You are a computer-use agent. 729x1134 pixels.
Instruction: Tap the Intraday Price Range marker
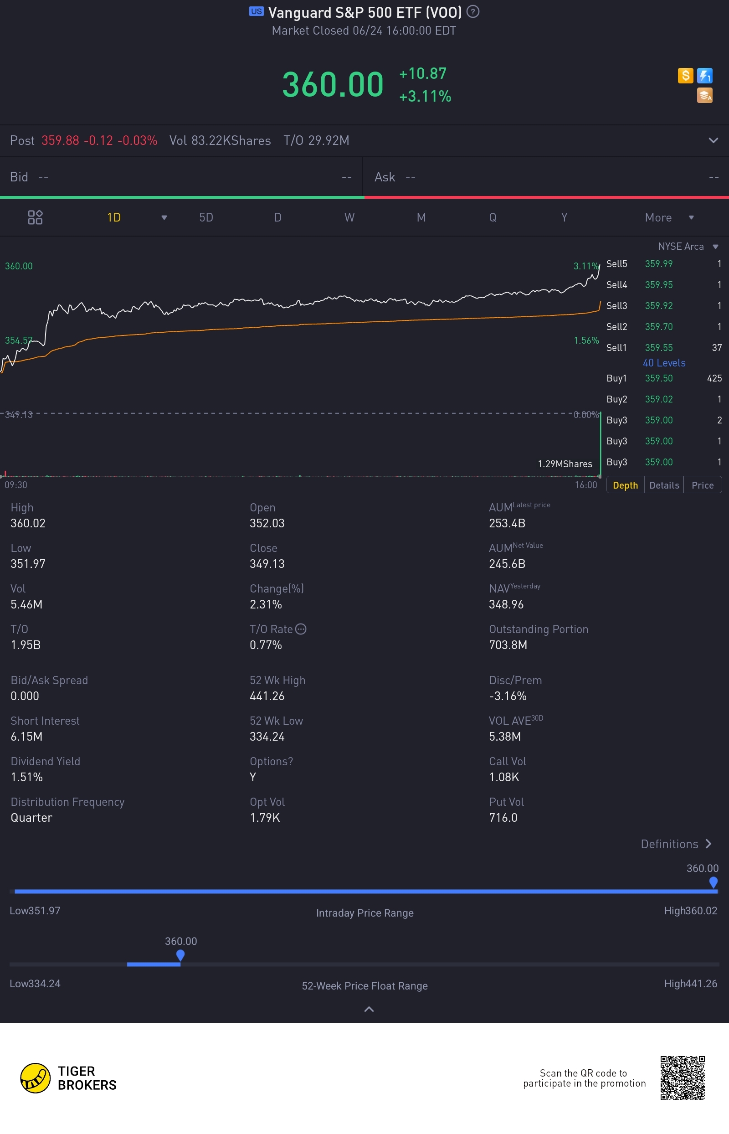pos(713,882)
